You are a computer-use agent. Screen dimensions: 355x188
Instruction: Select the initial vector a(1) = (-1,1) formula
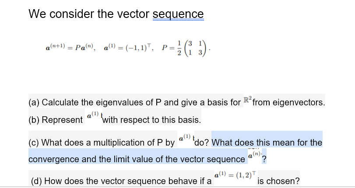(128, 48)
